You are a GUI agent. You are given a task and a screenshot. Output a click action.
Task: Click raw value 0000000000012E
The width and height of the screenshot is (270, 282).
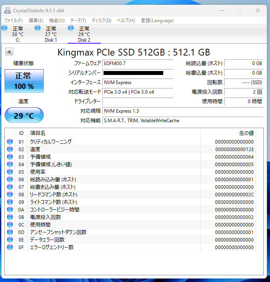[x=234, y=150]
